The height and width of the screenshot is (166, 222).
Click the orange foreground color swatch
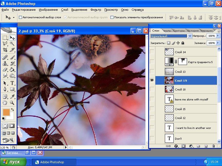(x=6, y=112)
